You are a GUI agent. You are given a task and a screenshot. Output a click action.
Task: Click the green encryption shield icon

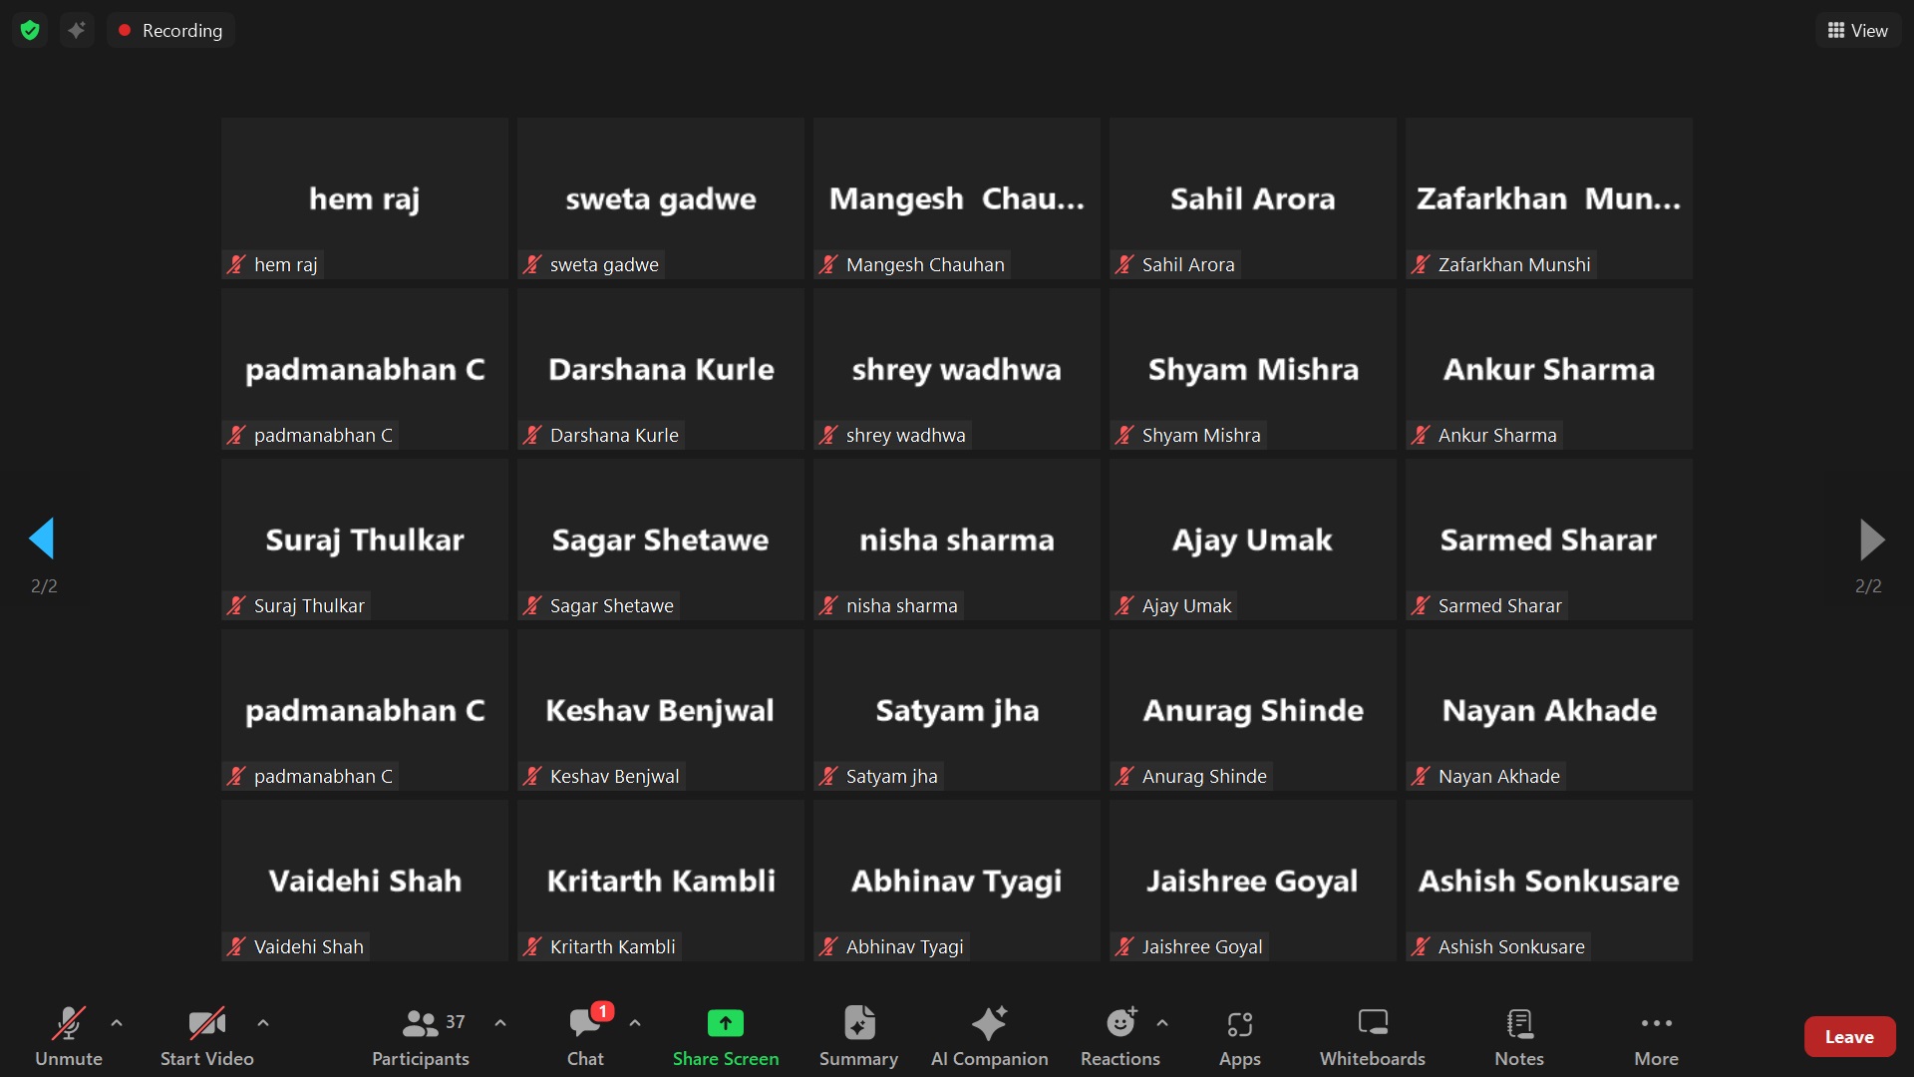pyautogui.click(x=30, y=30)
